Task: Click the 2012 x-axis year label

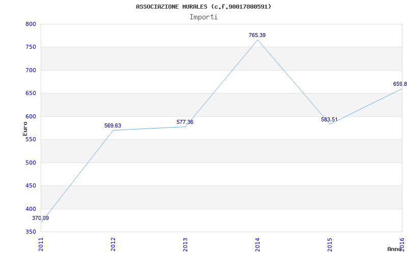Action: tap(113, 244)
